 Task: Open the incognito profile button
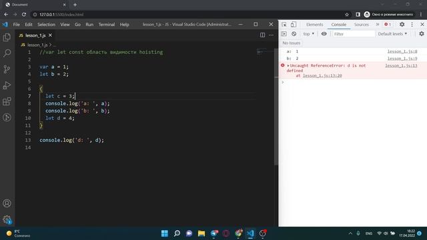point(388,15)
